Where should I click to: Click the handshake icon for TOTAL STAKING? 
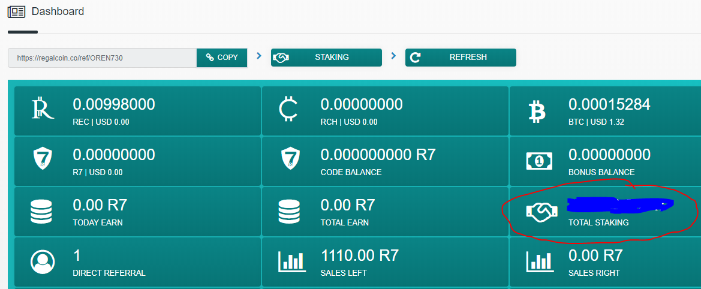click(541, 213)
